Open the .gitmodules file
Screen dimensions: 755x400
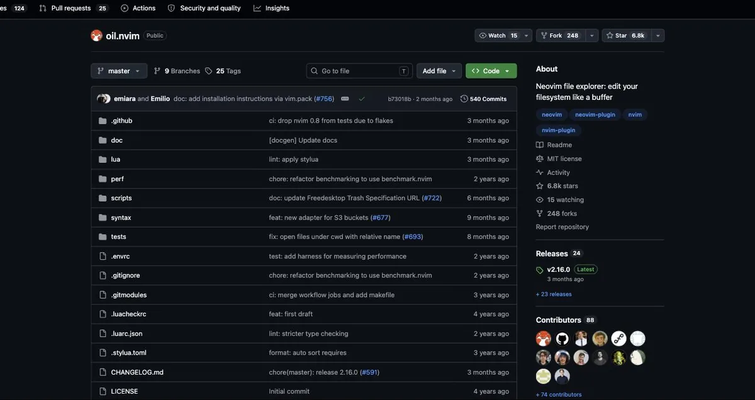pyautogui.click(x=129, y=295)
